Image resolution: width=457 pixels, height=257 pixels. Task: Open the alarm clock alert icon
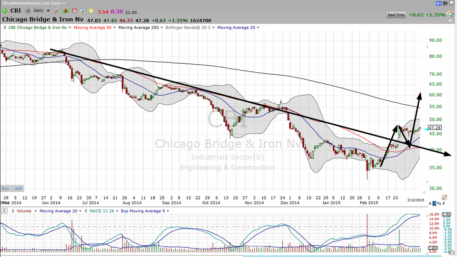(x=74, y=11)
